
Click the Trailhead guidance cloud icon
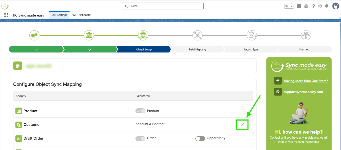pos(306,6)
